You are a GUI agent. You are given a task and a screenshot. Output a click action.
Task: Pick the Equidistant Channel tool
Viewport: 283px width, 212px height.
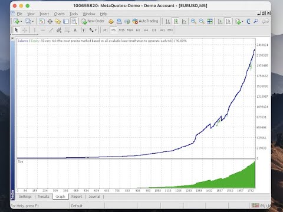pyautogui.click(x=59, y=30)
